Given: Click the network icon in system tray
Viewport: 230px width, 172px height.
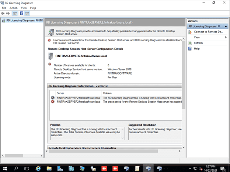Looking at the screenshot, I should coord(195,169).
